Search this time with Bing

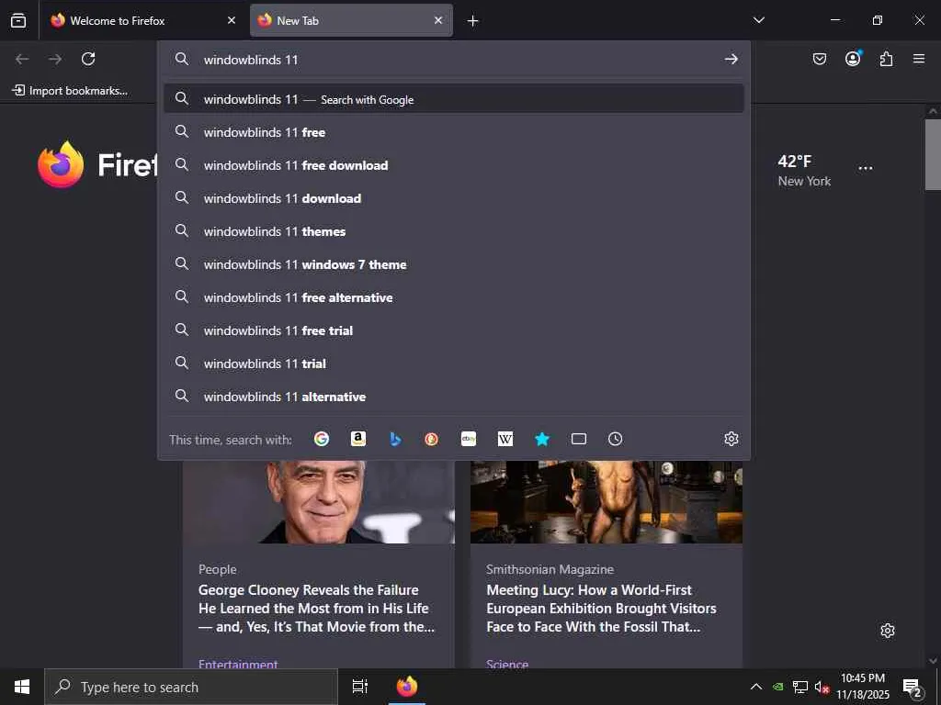(395, 439)
